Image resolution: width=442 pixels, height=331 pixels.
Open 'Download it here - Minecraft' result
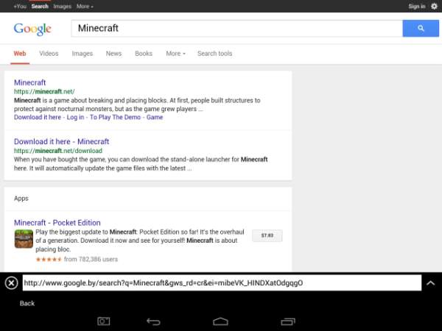61,141
